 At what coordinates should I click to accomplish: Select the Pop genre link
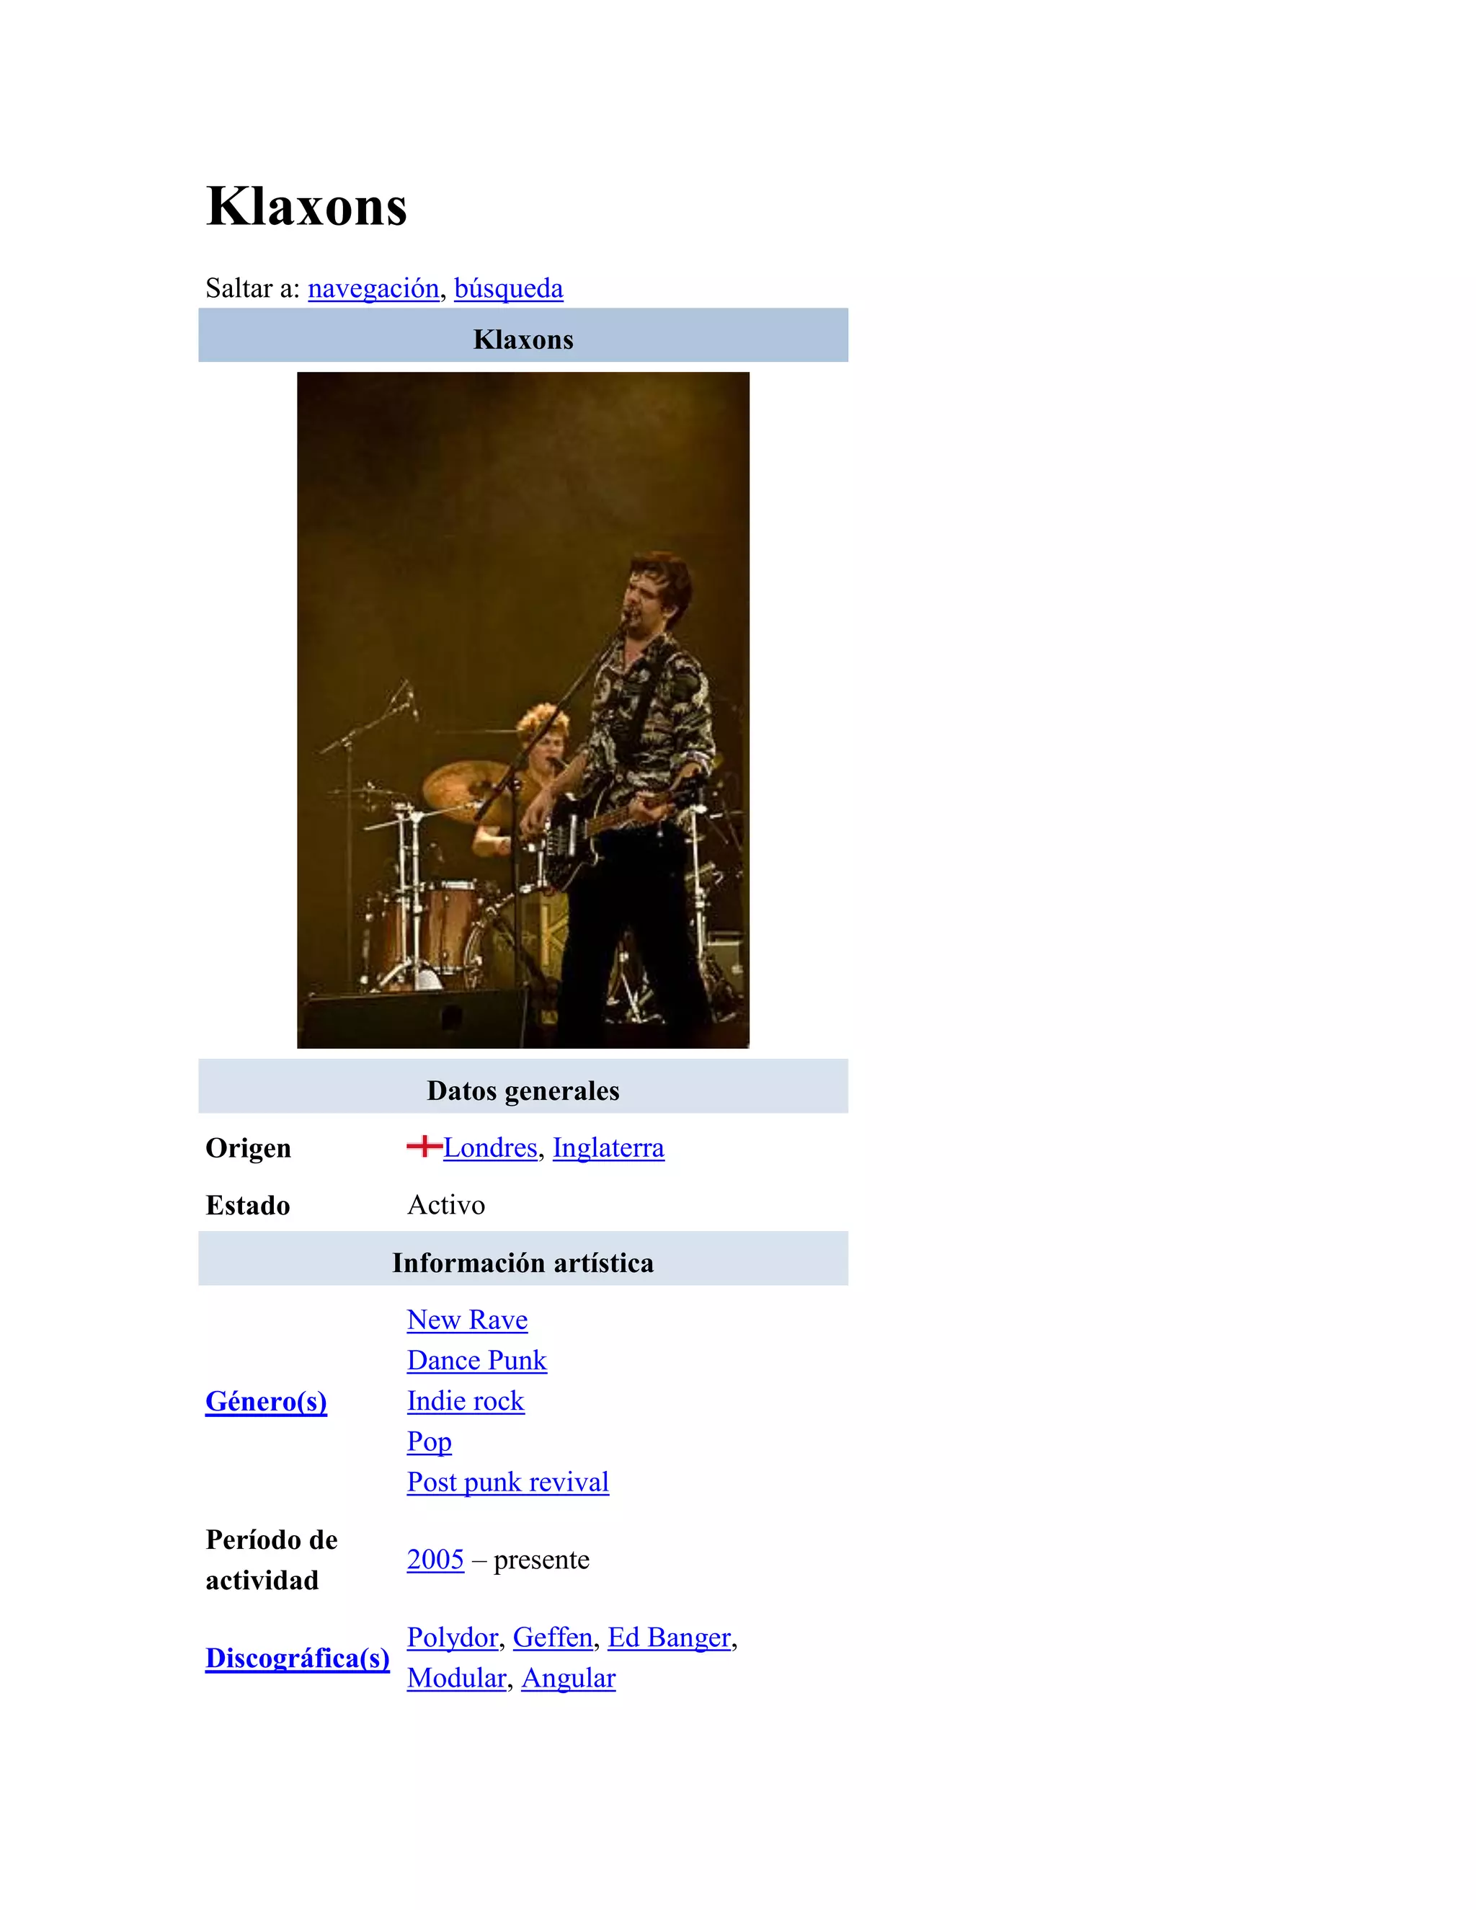coord(430,1442)
